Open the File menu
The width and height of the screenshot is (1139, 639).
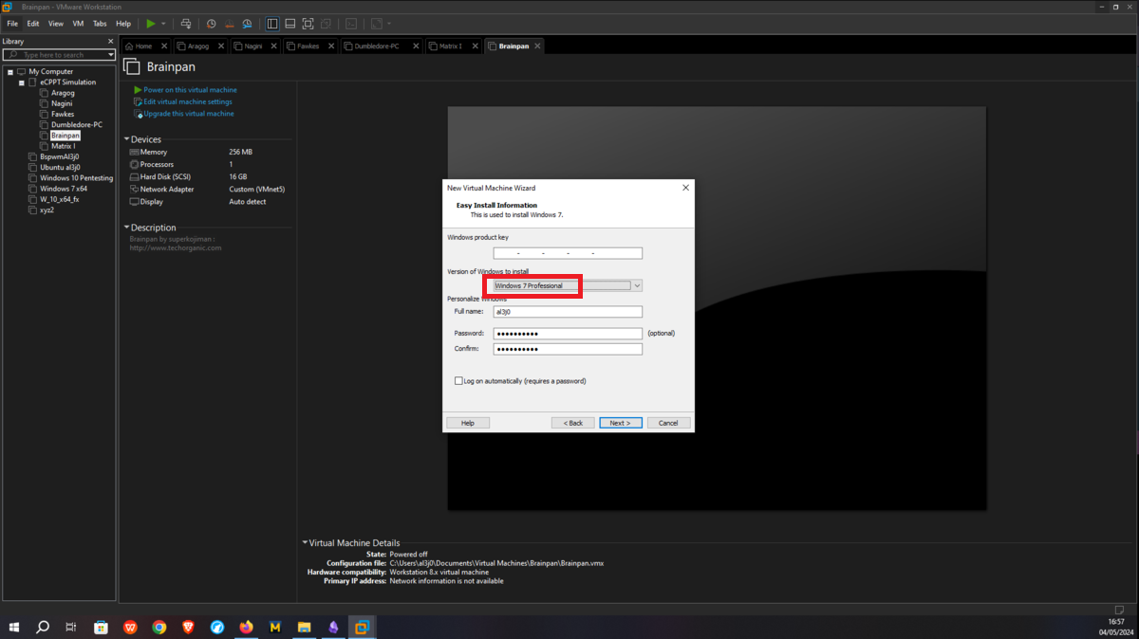pos(12,24)
